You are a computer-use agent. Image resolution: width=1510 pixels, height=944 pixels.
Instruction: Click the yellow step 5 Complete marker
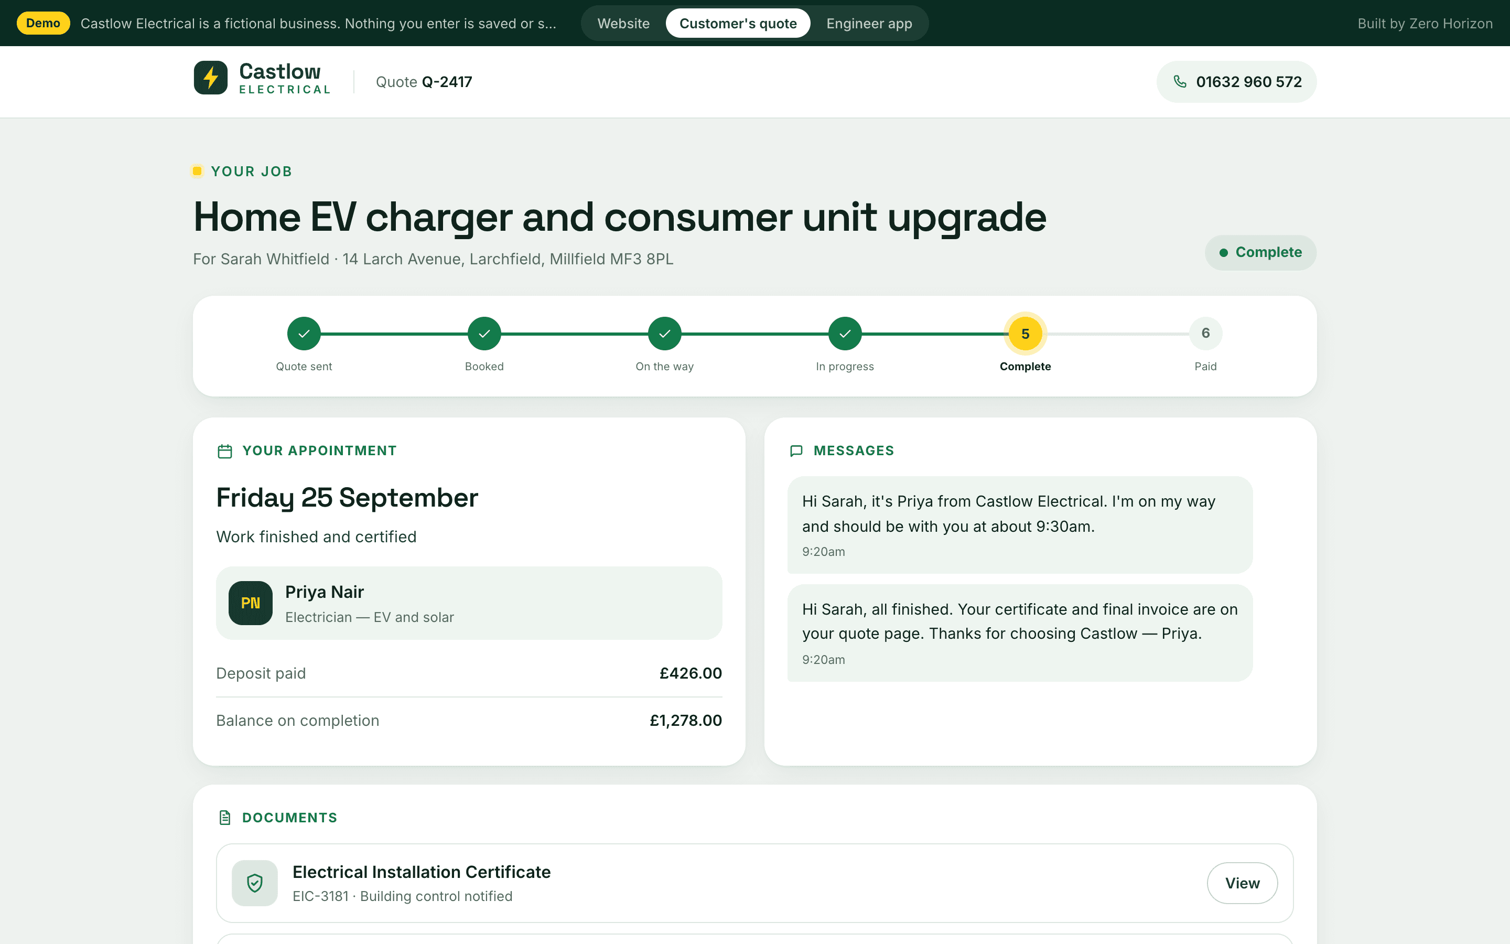1025,334
